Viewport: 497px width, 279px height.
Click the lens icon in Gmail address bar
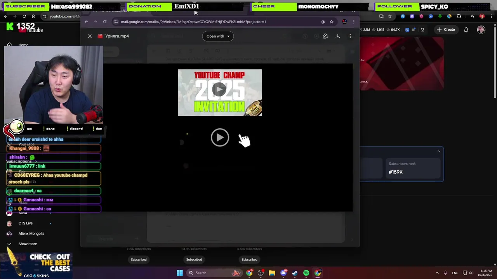[323, 22]
